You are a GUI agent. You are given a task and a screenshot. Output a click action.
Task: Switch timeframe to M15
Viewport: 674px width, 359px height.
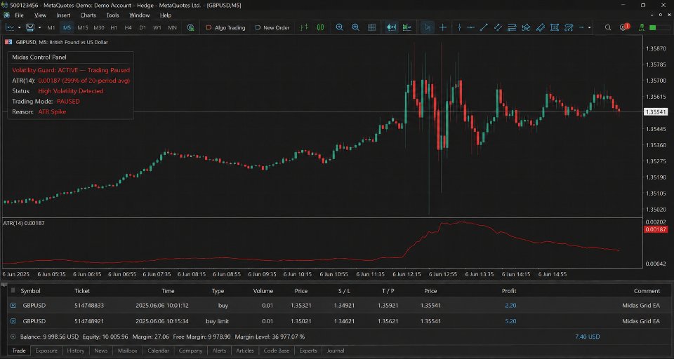(83, 27)
